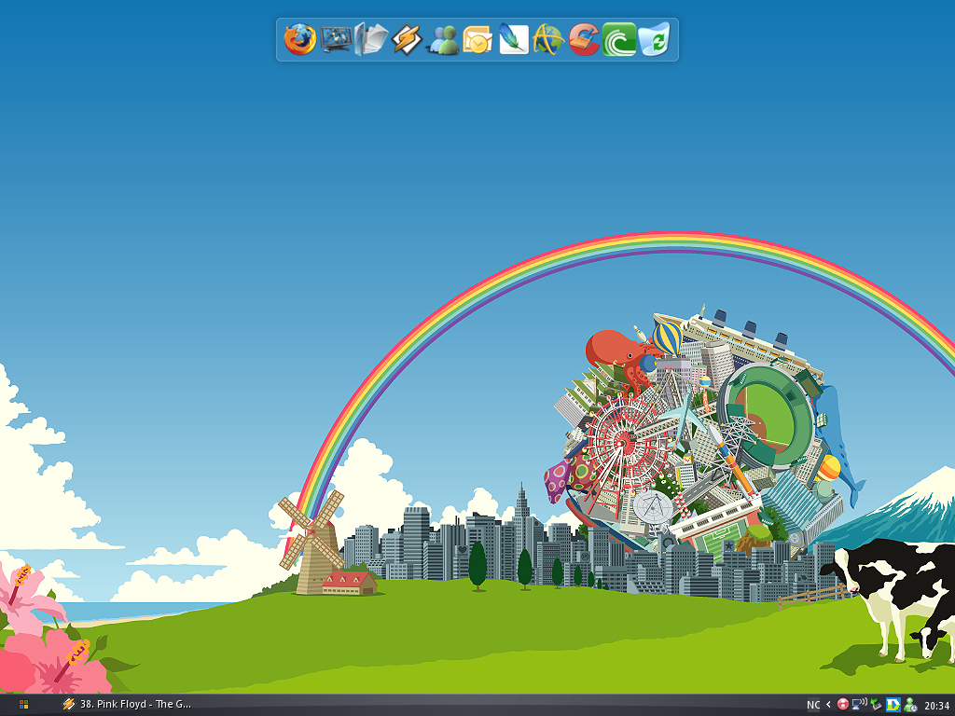Screen dimensions: 955x716
Task: Launch Firefox from the dock
Action: coord(298,41)
